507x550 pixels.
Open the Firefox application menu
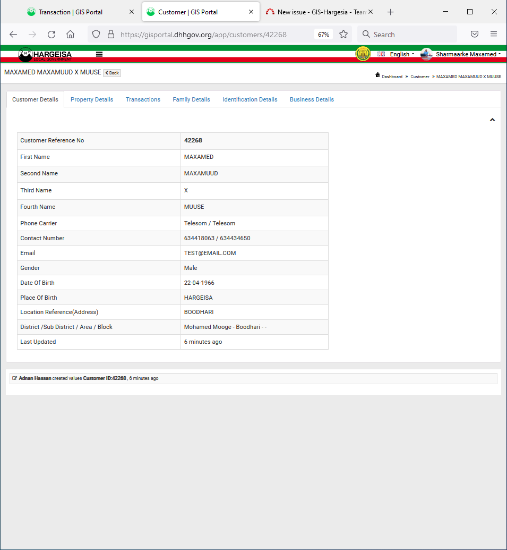(494, 34)
